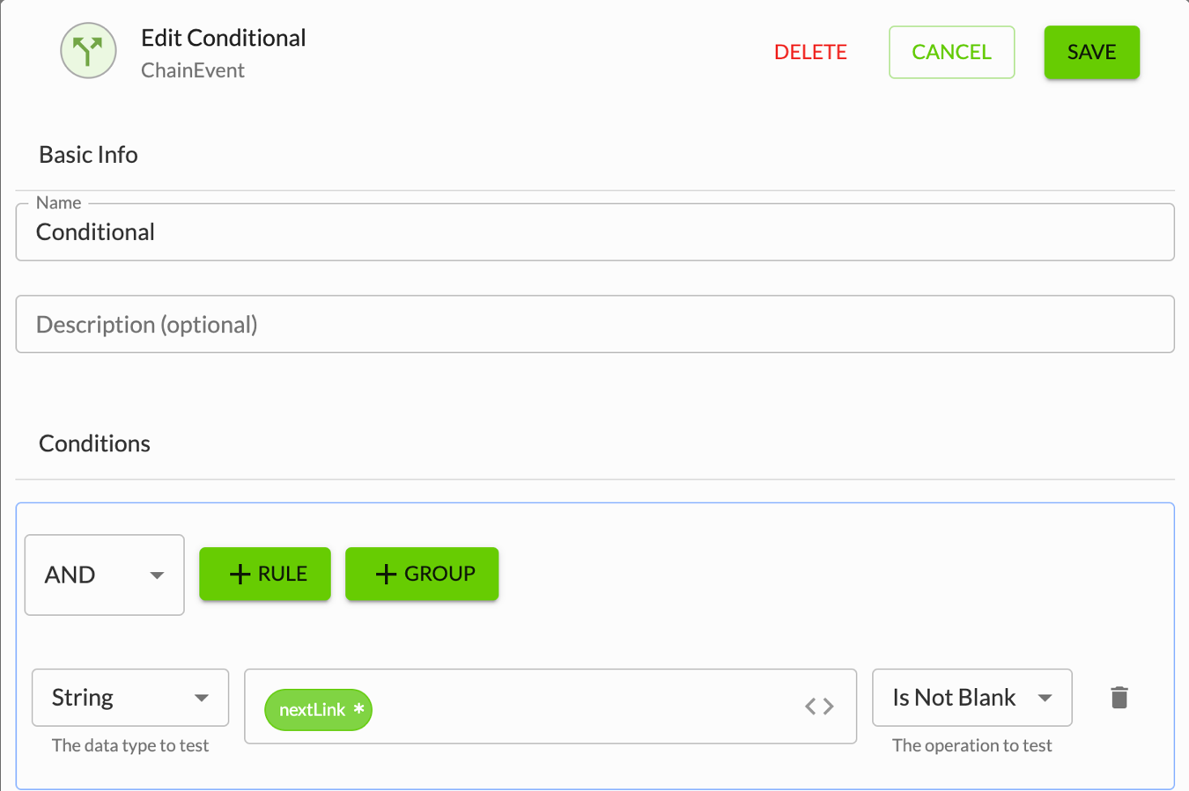The height and width of the screenshot is (791, 1189).
Task: Click the asterisk on nextLink chip
Action: [358, 708]
